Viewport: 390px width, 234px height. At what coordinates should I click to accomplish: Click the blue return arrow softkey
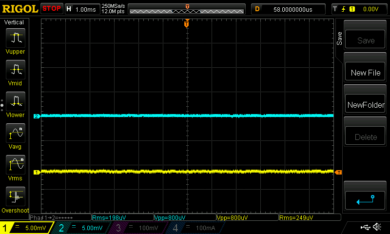[365, 200]
